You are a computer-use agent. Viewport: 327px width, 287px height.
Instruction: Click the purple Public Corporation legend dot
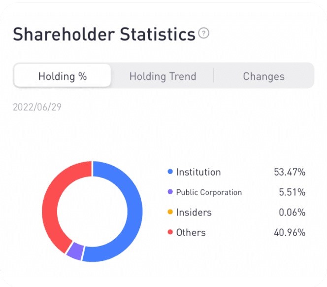point(170,192)
